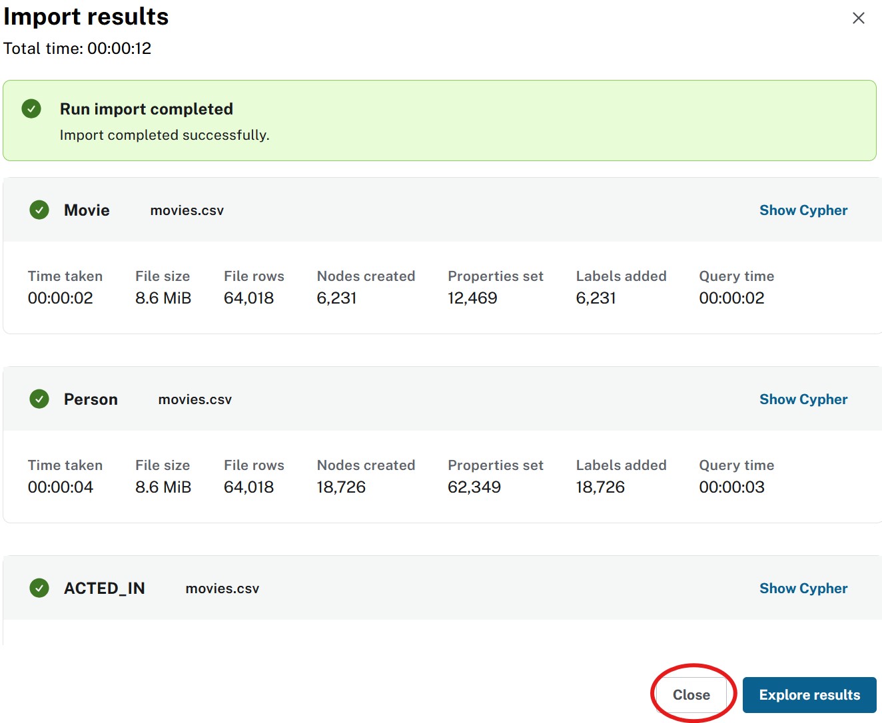Click the success icon next to Person
This screenshot has height=723, width=882.
coord(39,399)
